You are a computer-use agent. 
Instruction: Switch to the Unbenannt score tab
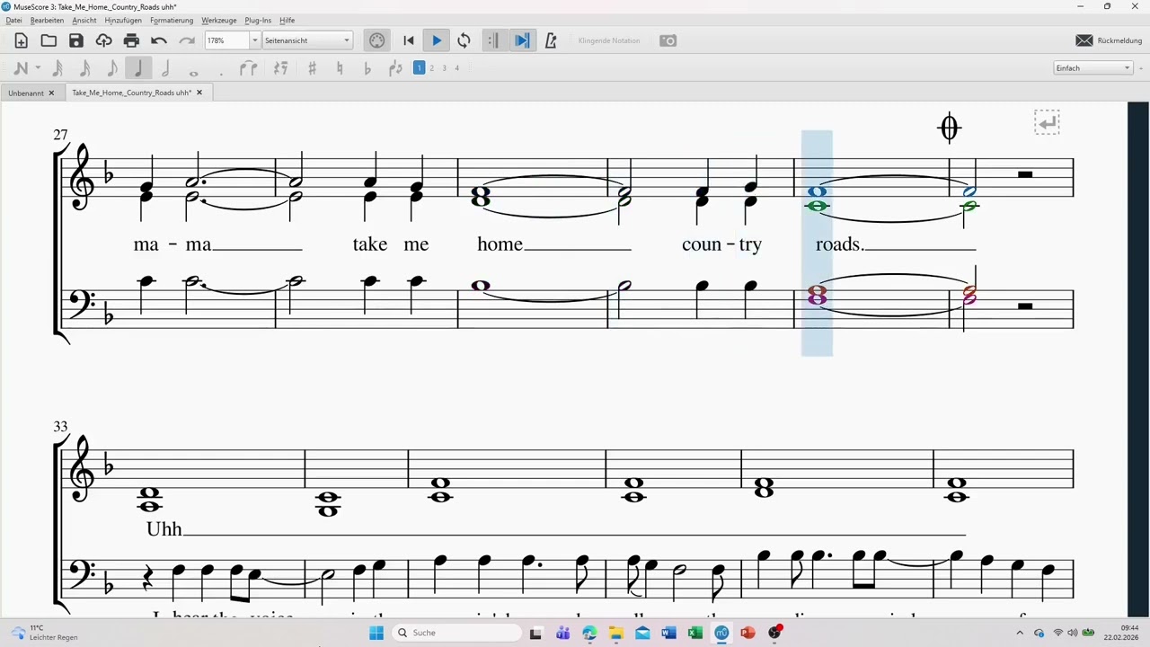coord(26,93)
